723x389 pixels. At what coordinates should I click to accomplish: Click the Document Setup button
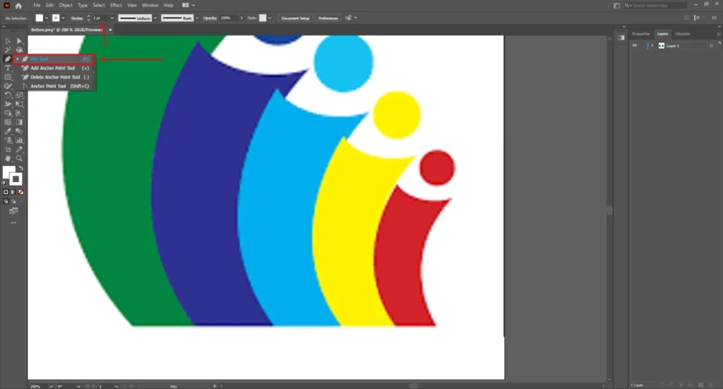(x=295, y=18)
